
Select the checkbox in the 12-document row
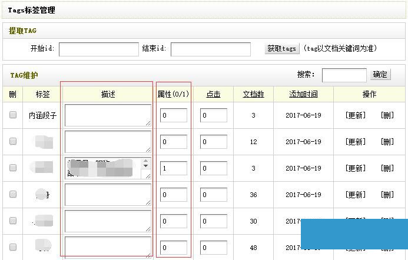click(13, 142)
